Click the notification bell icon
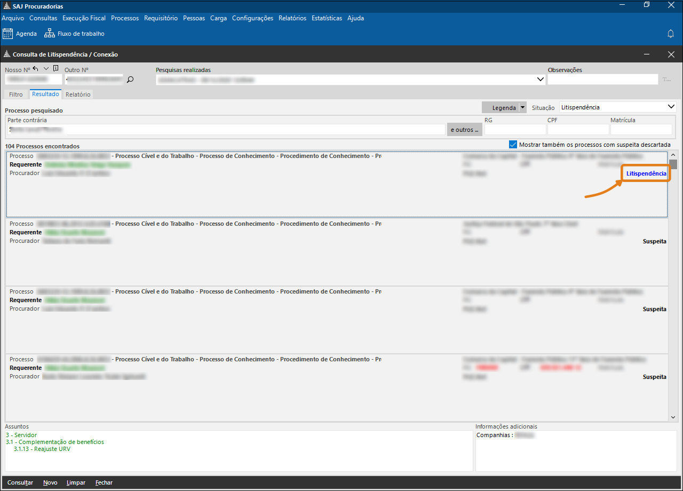683x491 pixels. (x=671, y=34)
